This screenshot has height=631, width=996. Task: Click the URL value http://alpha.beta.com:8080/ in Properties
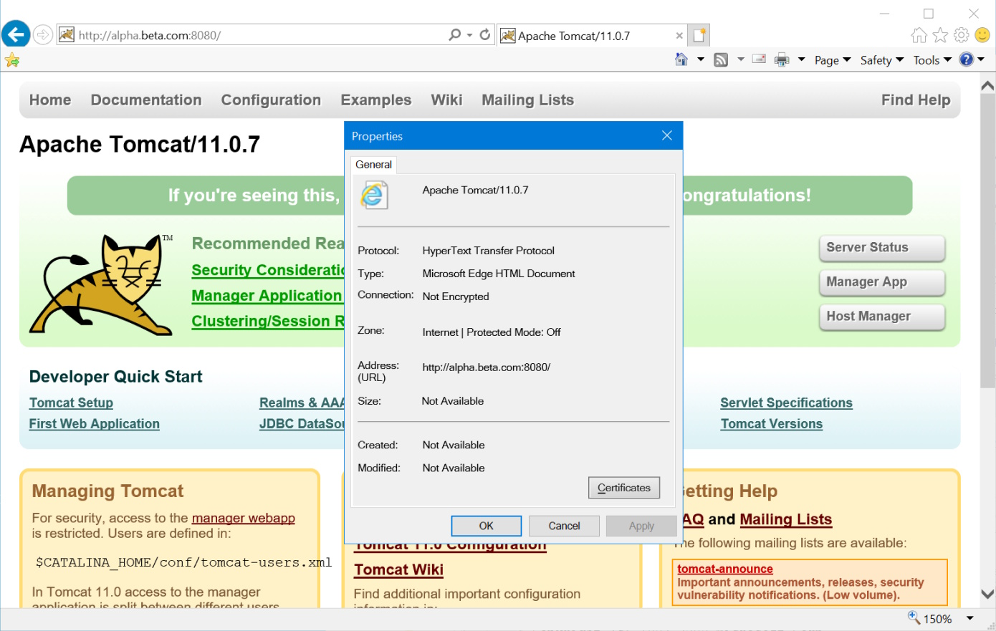(x=487, y=367)
